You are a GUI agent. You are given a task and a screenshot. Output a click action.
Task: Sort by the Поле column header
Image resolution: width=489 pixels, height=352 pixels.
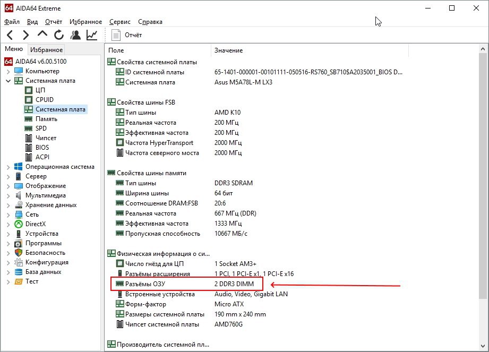pos(158,50)
